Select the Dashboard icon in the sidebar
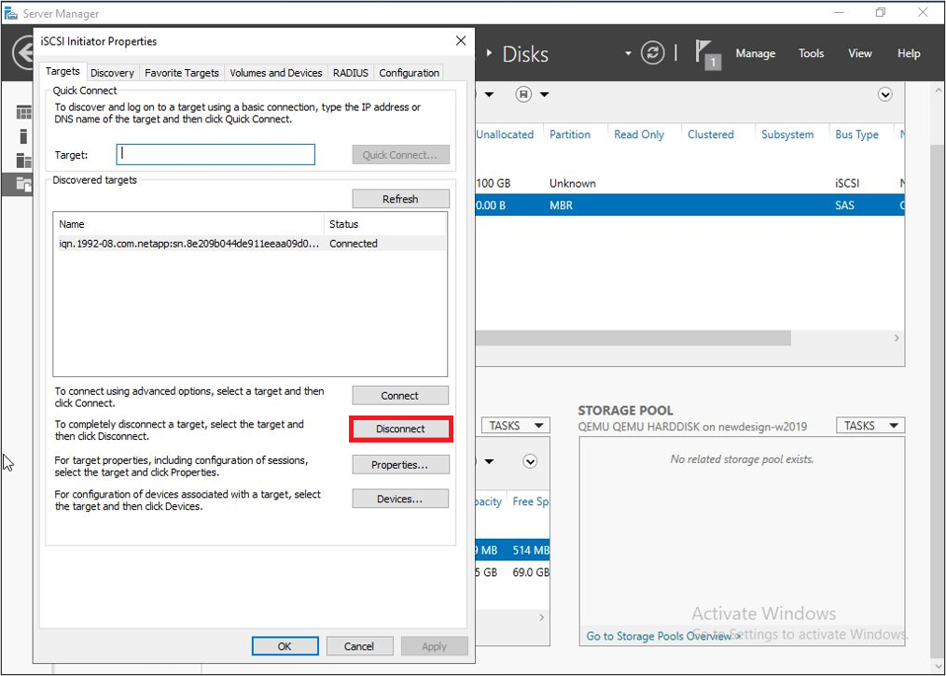The height and width of the screenshot is (676, 946). (x=23, y=113)
